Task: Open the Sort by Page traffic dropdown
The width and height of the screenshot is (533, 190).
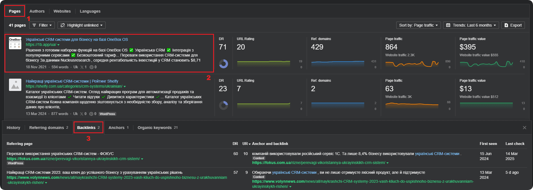Action: click(418, 25)
